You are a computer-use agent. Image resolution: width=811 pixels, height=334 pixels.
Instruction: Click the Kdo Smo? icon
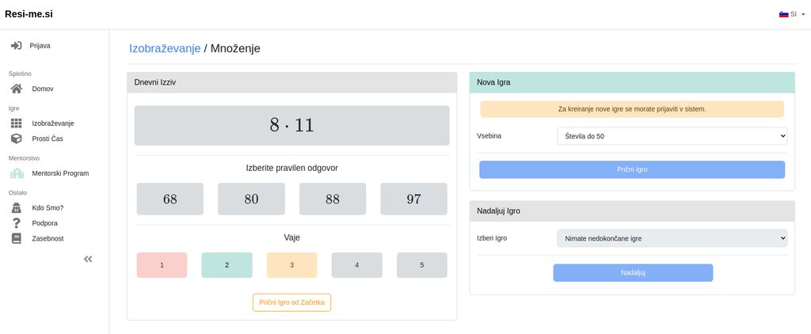point(17,208)
